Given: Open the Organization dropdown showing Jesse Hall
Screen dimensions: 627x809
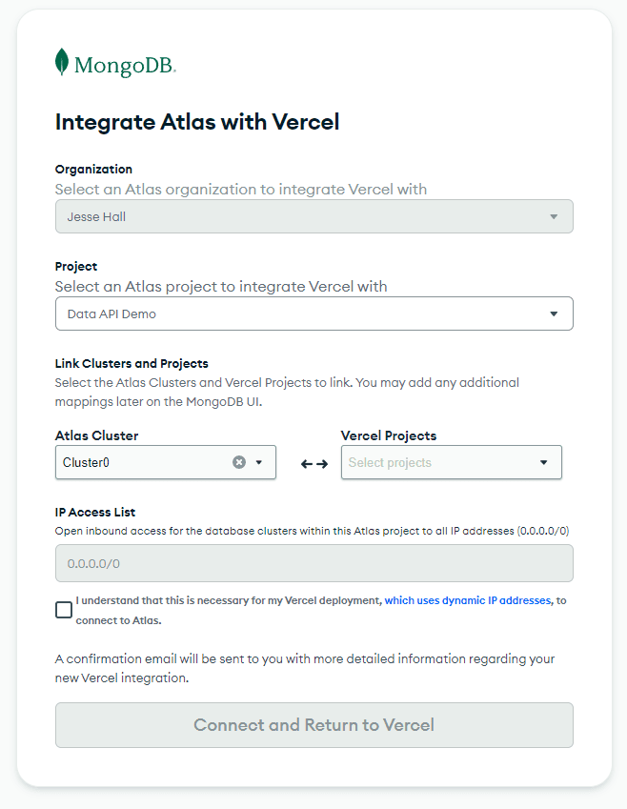Looking at the screenshot, I should coord(305,217).
